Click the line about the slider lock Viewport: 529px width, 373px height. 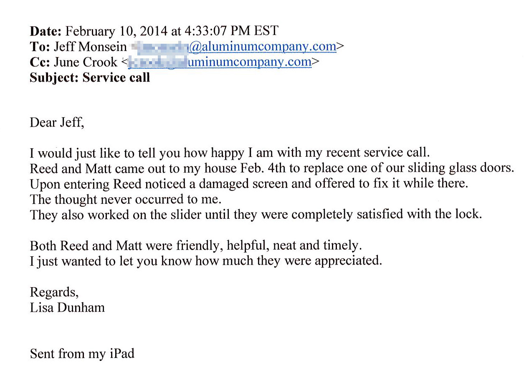click(256, 214)
